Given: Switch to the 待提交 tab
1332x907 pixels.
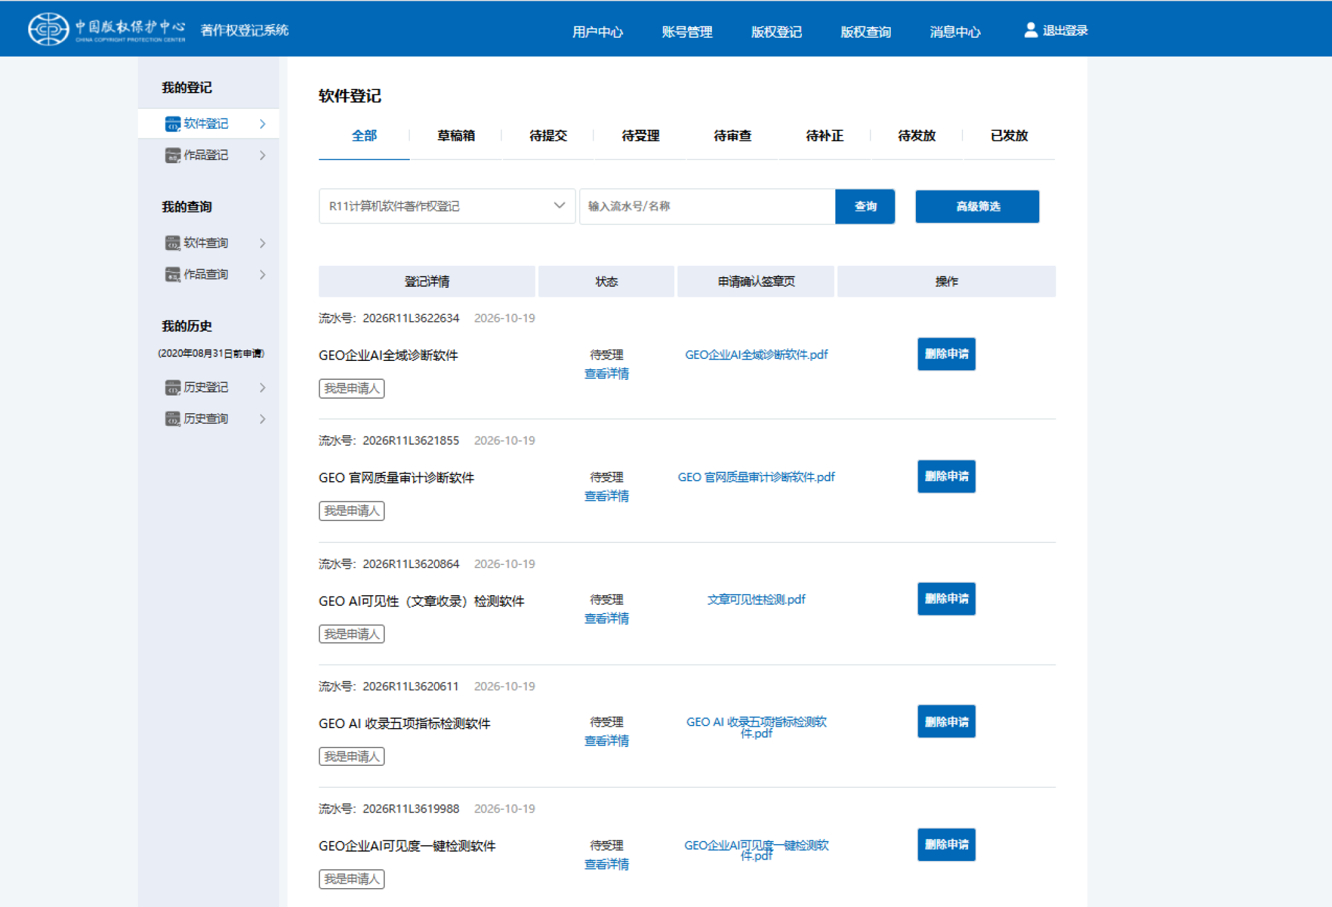Looking at the screenshot, I should 548,135.
